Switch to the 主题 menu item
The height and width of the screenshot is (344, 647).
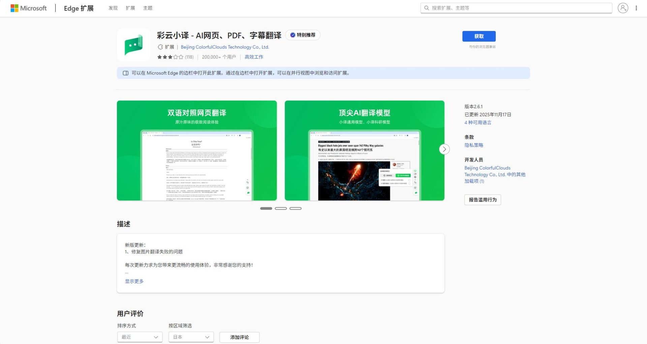click(148, 8)
